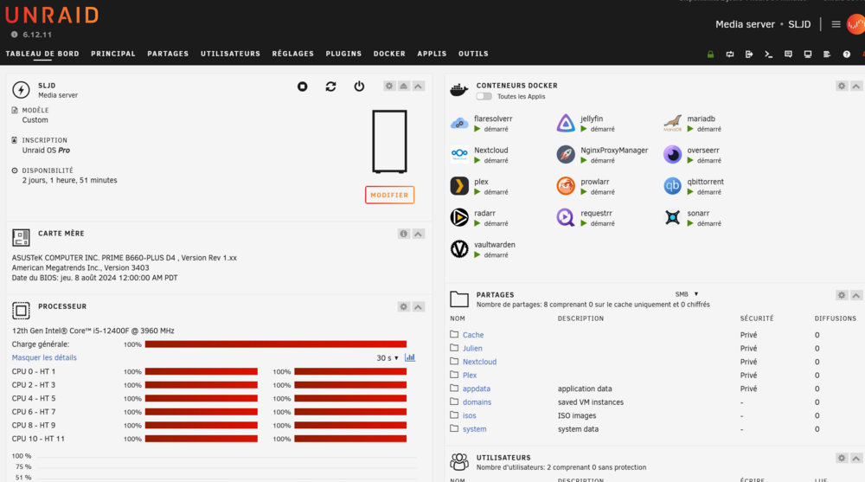
Task: Open the mariadb container icon
Action: (672, 123)
